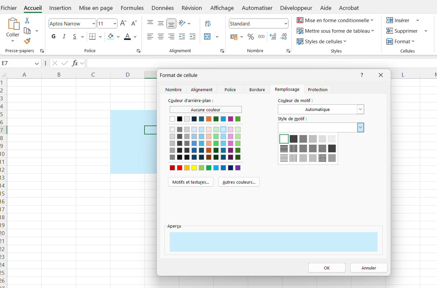437x288 pixels.
Task: Click the Ajouter une décimale icon
Action: tap(273, 37)
